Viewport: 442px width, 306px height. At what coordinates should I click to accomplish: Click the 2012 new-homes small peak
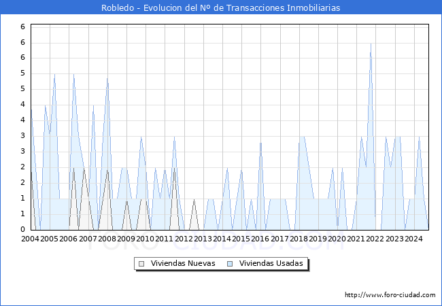click(x=194, y=200)
